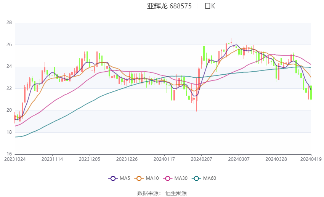Screen dimensions: 324x197
Task: Toggle the MA10 orange legend circle
Action: (x=139, y=178)
